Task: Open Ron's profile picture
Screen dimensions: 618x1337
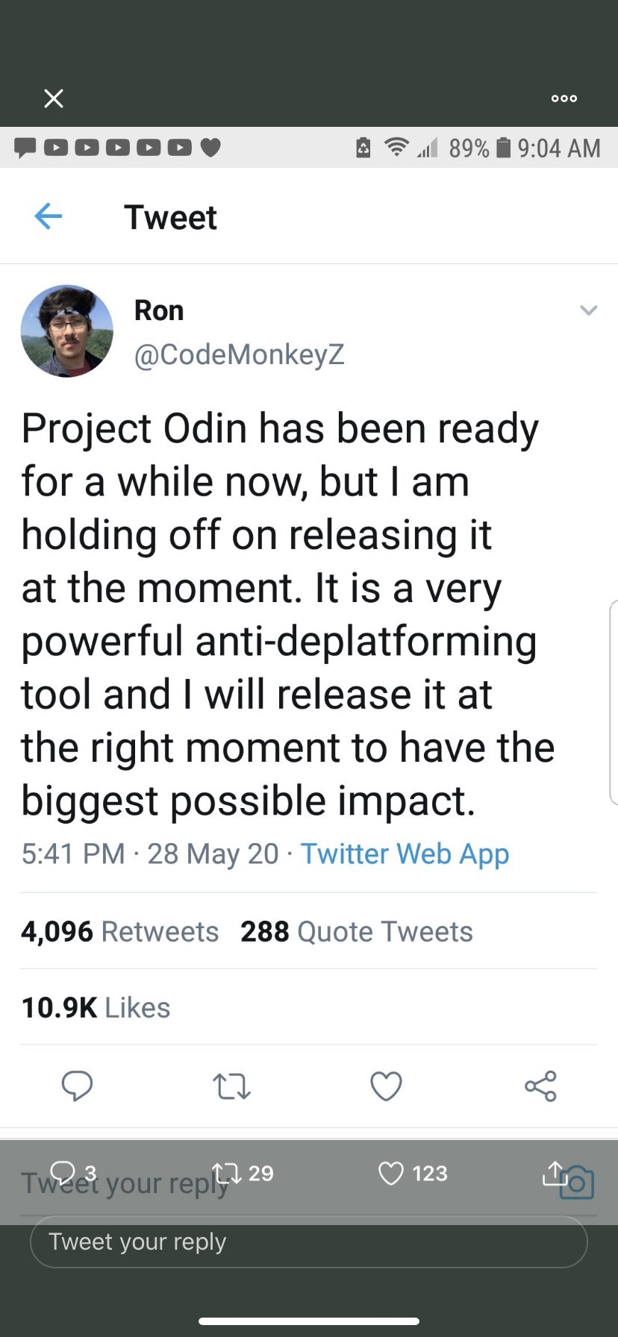Action: [x=67, y=331]
